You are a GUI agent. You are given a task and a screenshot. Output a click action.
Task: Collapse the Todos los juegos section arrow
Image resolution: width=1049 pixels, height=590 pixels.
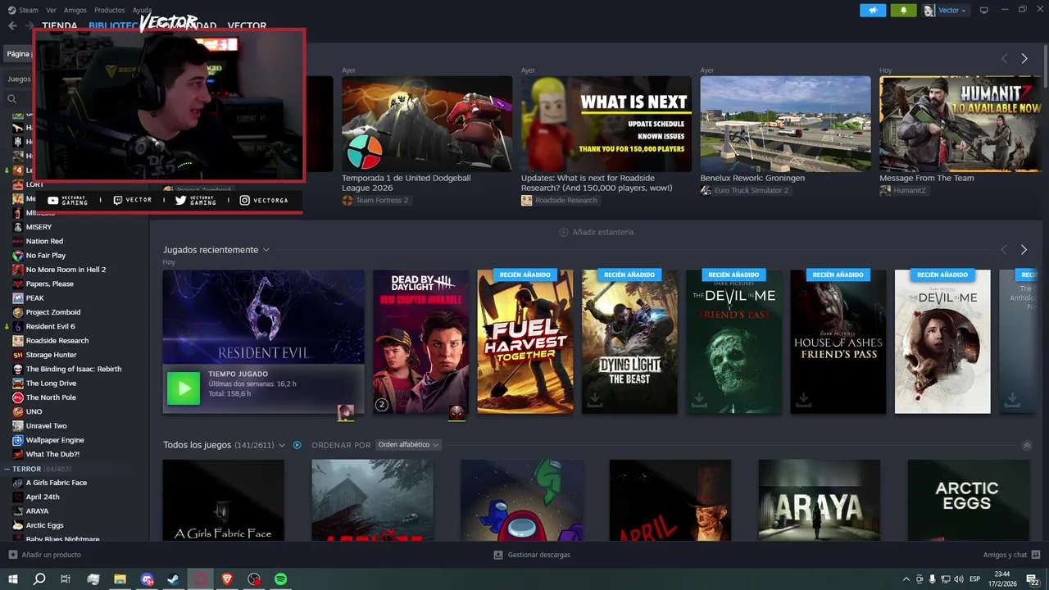click(1027, 446)
